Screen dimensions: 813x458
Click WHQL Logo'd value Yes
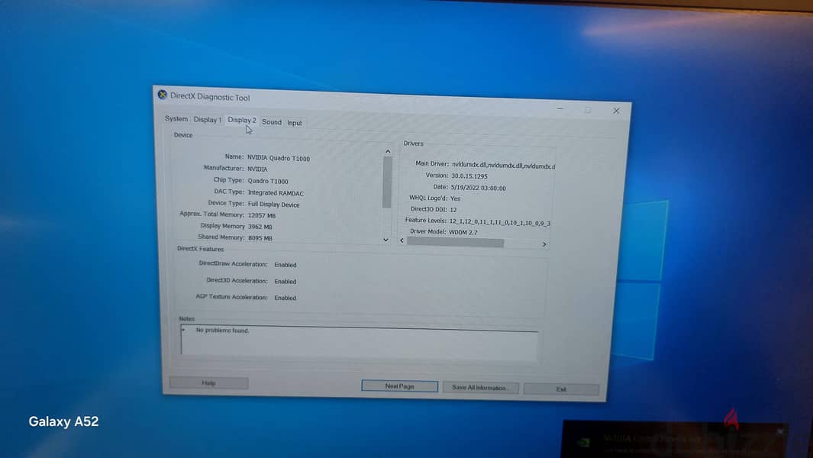(x=455, y=198)
